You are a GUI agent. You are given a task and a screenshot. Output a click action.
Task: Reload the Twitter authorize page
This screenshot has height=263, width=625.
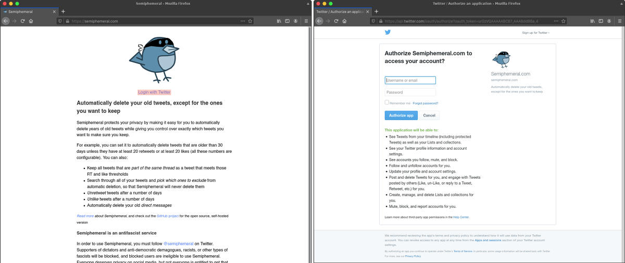[x=336, y=21]
